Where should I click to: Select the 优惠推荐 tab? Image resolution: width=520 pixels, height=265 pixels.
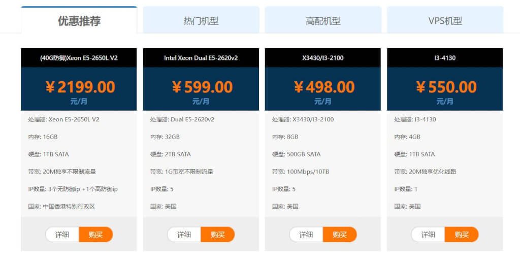79,20
